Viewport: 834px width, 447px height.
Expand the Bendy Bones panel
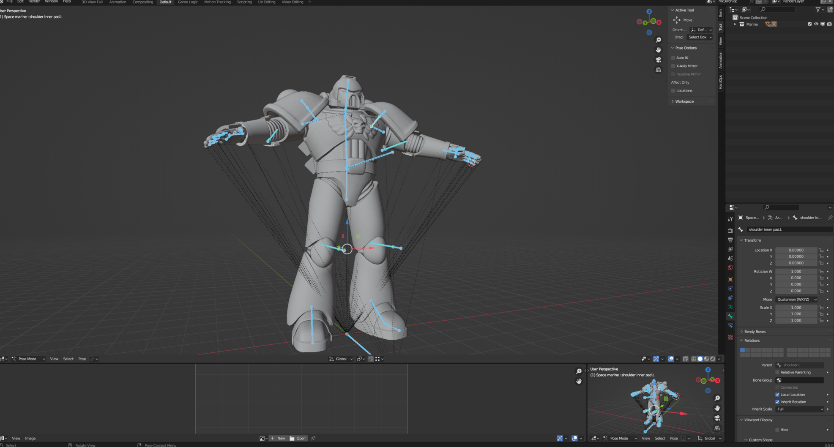point(755,332)
